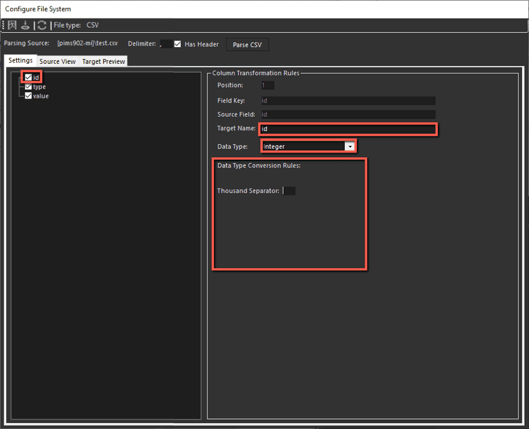Uncheck the type column checkbox
The width and height of the screenshot is (529, 429).
(x=28, y=86)
